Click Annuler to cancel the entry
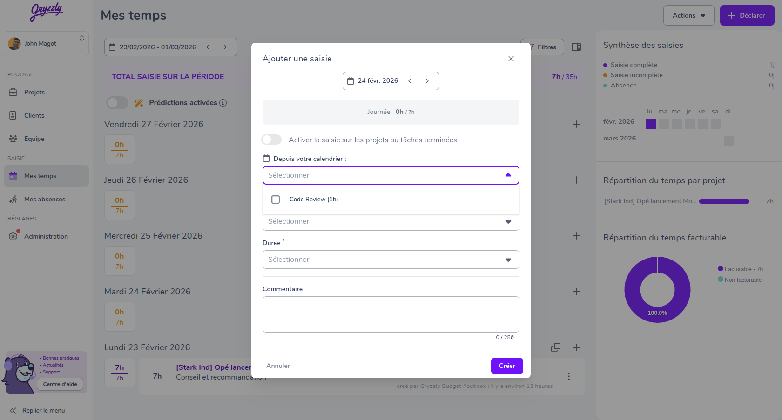Image resolution: width=782 pixels, height=420 pixels. click(278, 366)
